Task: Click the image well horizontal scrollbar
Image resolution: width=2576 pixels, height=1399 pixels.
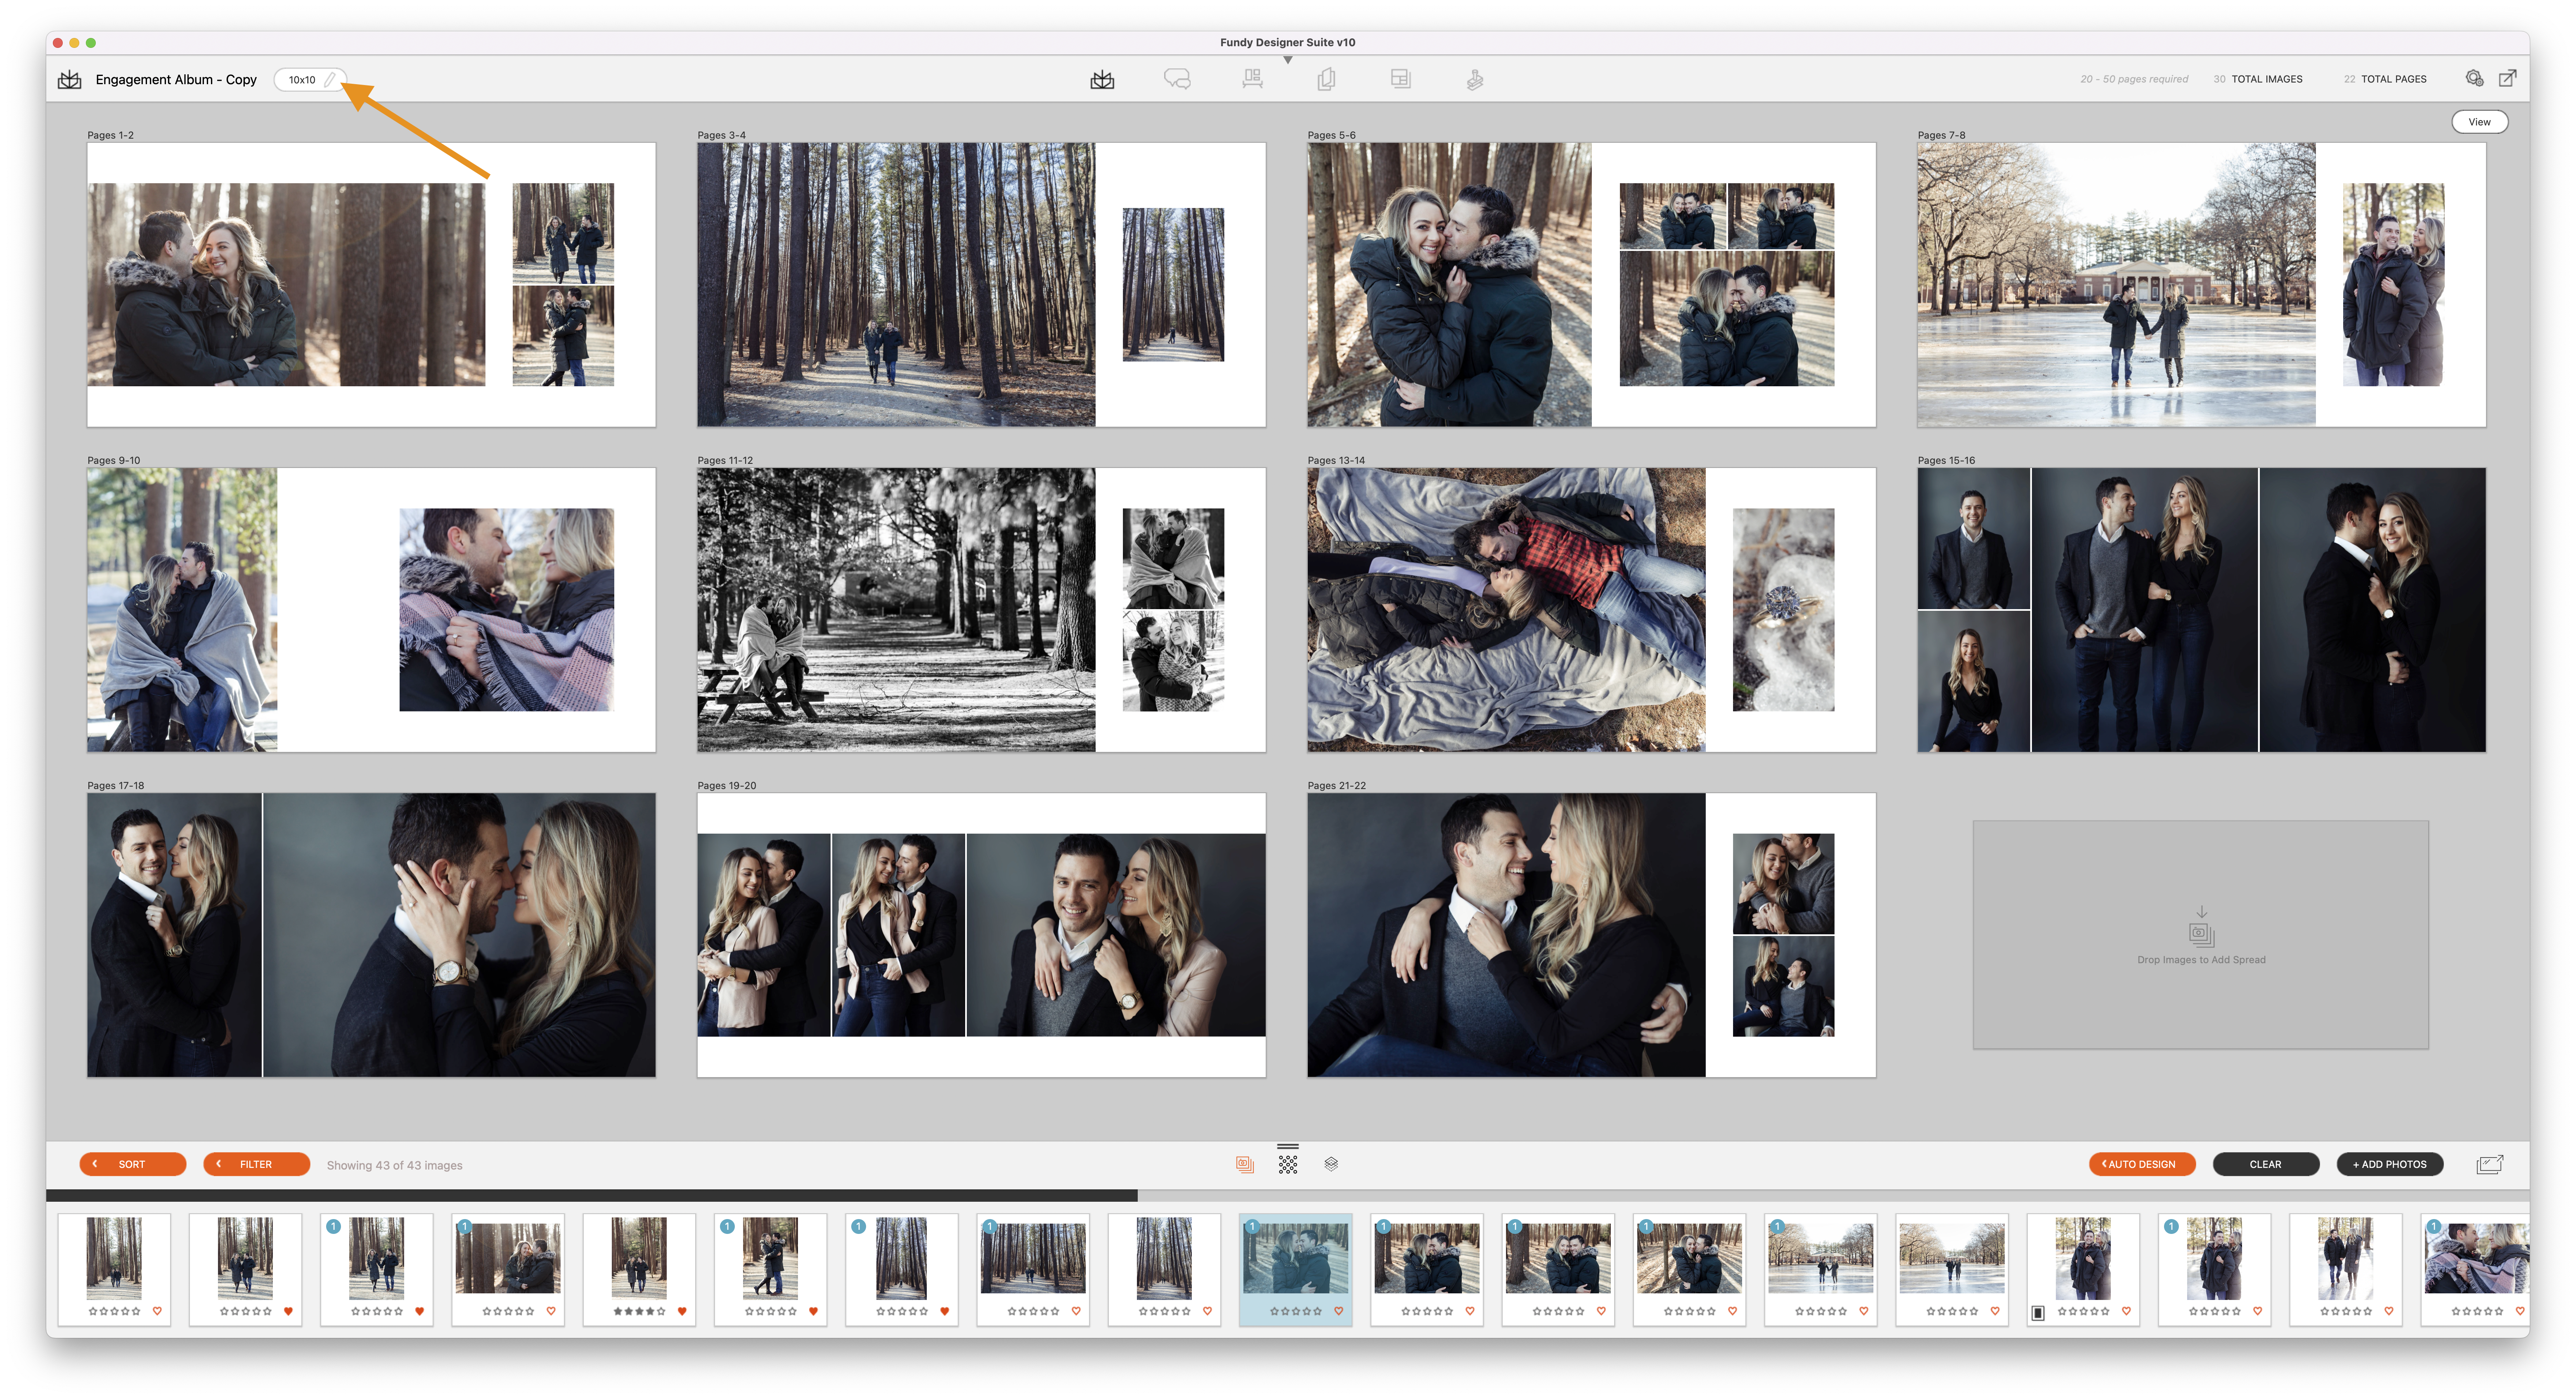Action: click(x=591, y=1195)
